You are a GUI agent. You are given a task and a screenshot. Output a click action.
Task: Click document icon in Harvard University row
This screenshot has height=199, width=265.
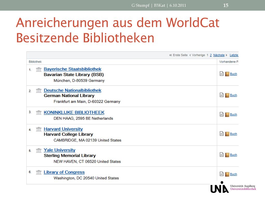click(x=222, y=133)
